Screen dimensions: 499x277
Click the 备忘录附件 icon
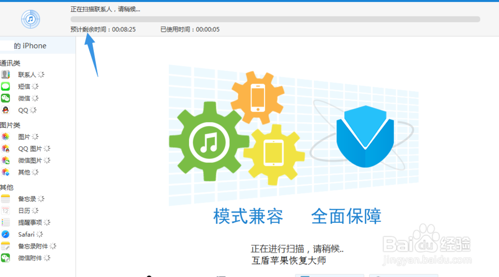pos(5,246)
